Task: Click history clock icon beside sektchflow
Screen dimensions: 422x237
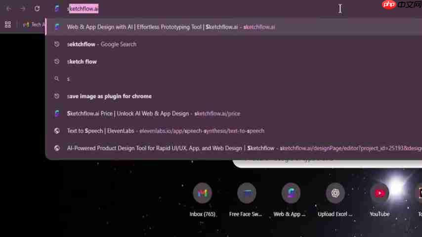Action: pos(57,44)
